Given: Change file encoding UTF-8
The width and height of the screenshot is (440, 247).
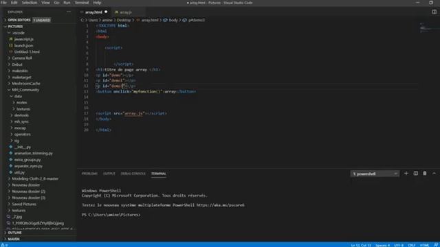Looking at the screenshot, I should coord(399,245).
